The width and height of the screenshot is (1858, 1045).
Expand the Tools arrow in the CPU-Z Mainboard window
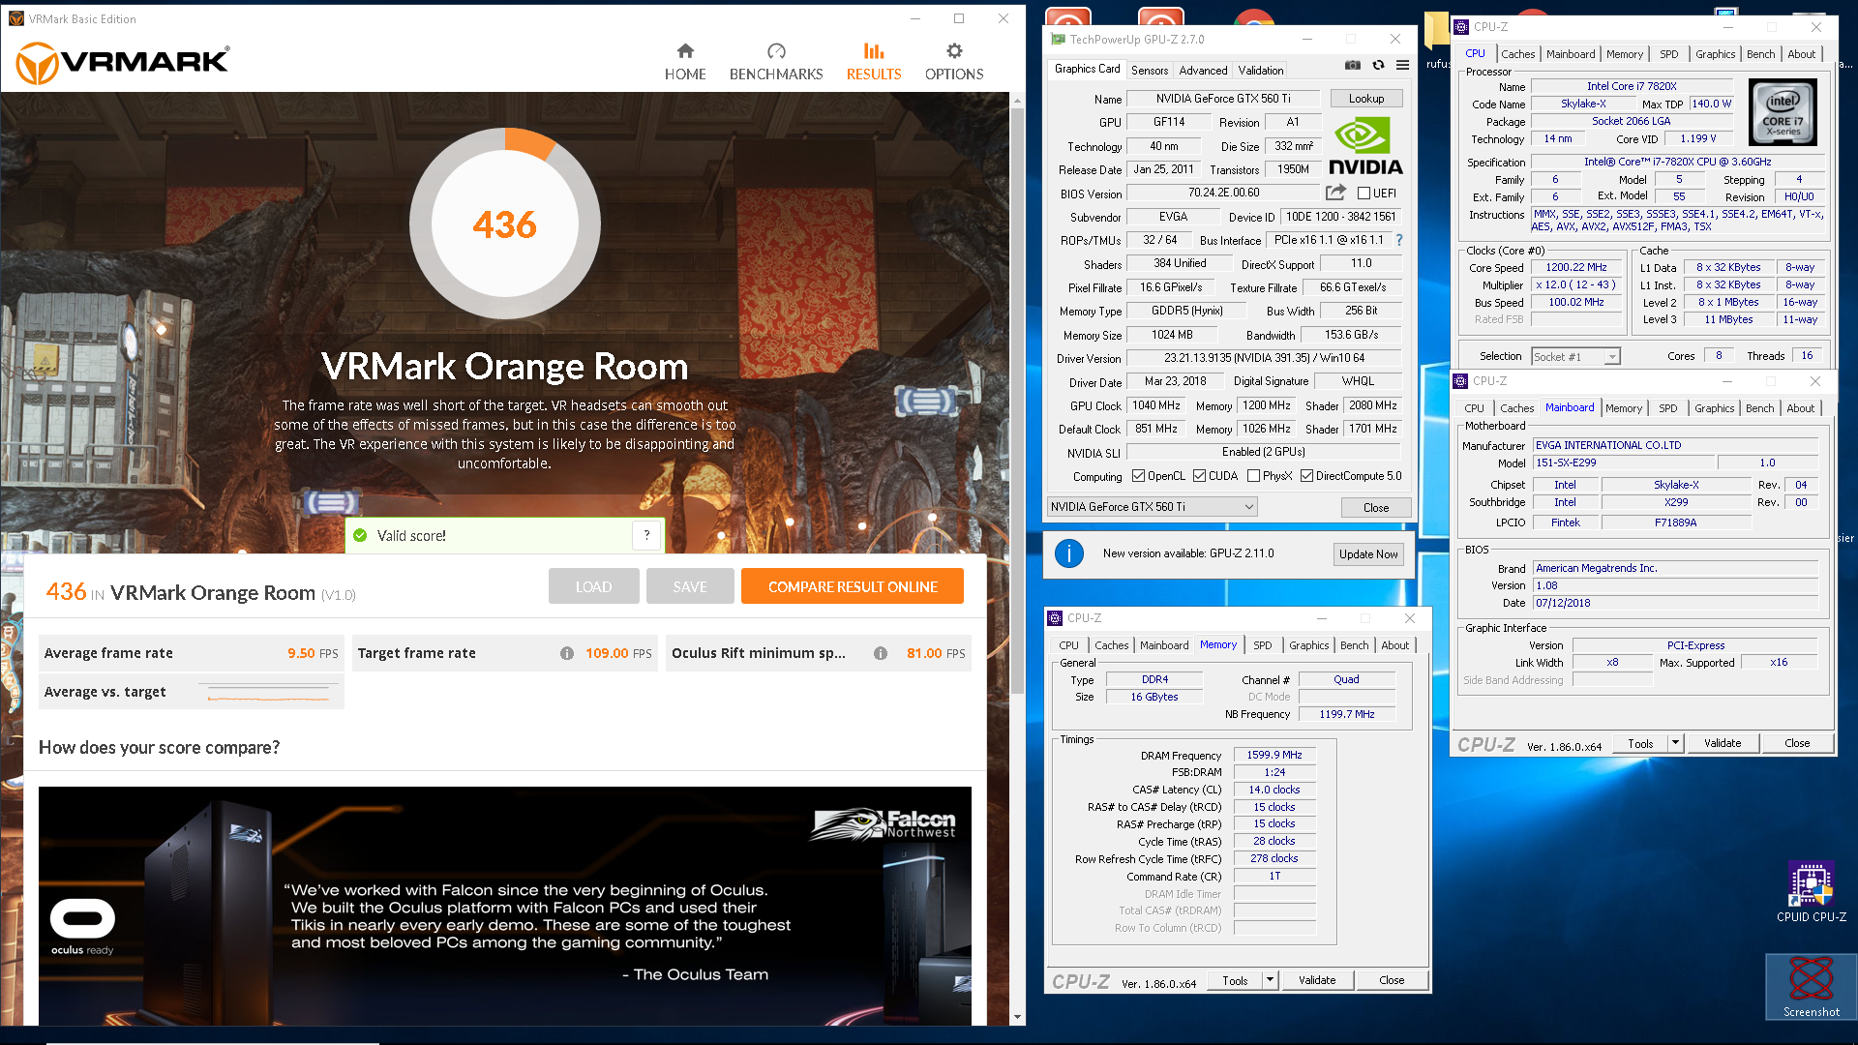[1675, 743]
